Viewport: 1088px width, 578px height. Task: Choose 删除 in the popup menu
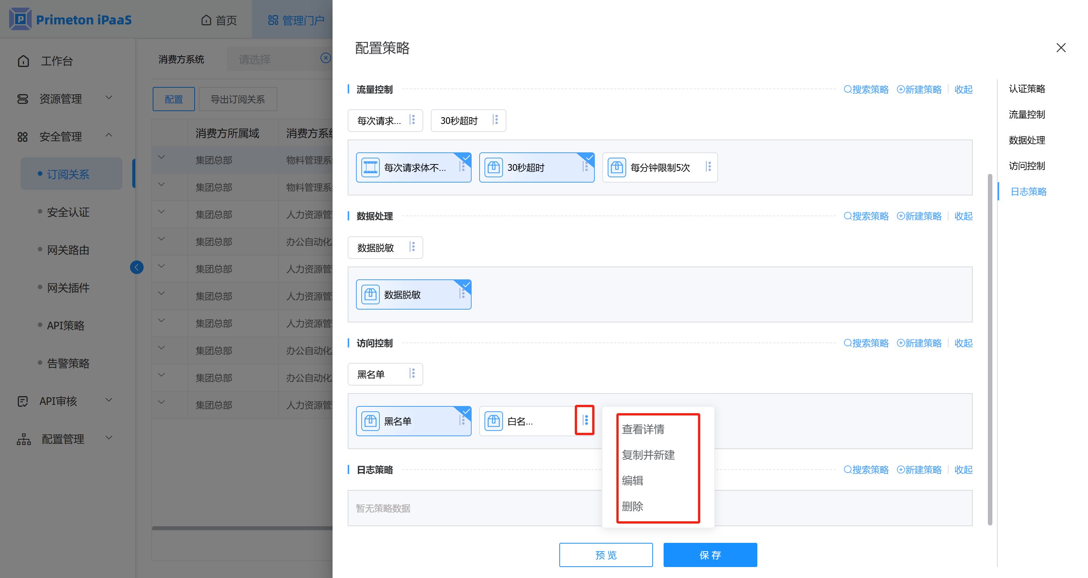(x=632, y=506)
